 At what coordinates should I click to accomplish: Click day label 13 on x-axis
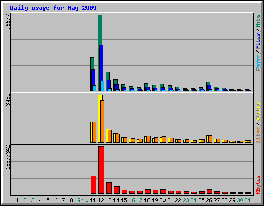(108, 200)
